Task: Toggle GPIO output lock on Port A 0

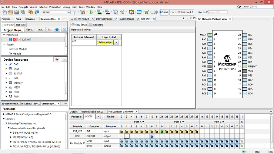Action: point(121,146)
